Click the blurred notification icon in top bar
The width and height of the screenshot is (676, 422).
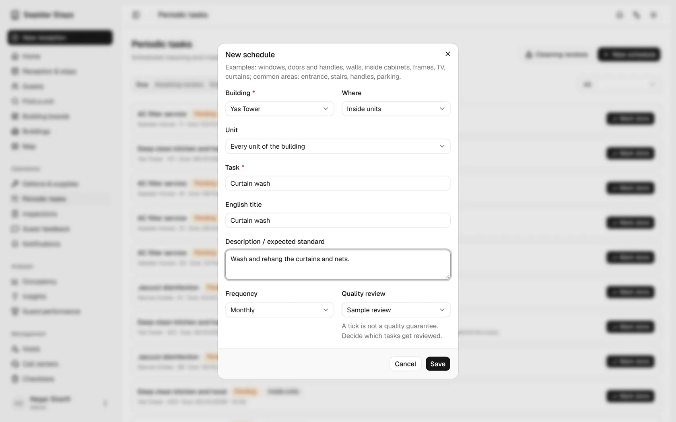pyautogui.click(x=620, y=15)
